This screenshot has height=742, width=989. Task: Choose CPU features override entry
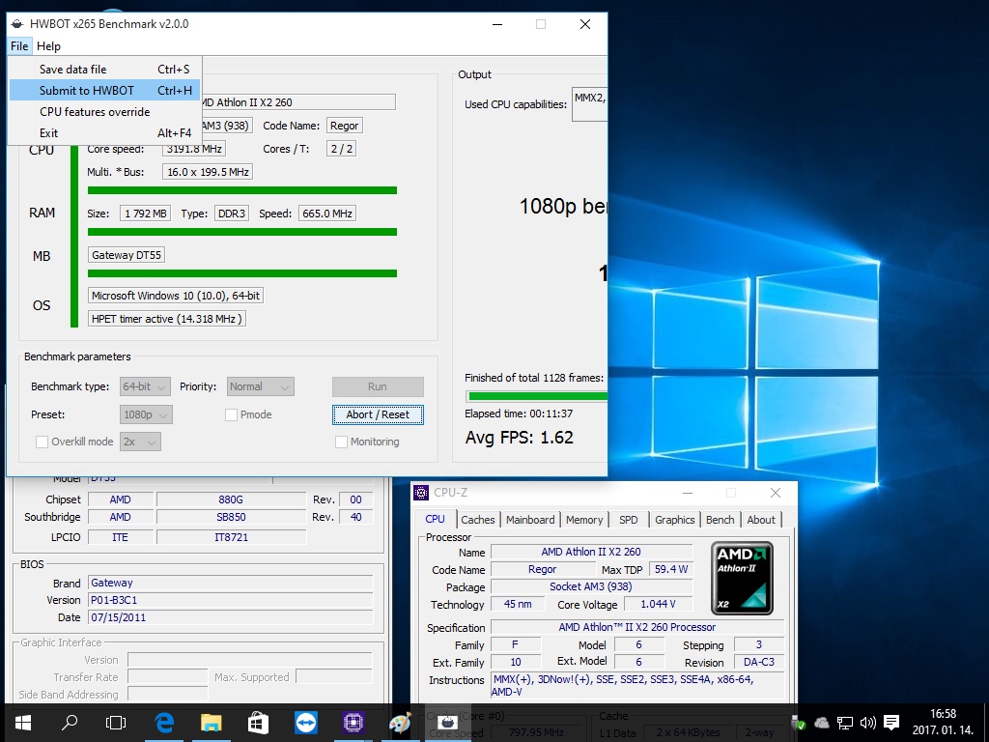(104, 112)
